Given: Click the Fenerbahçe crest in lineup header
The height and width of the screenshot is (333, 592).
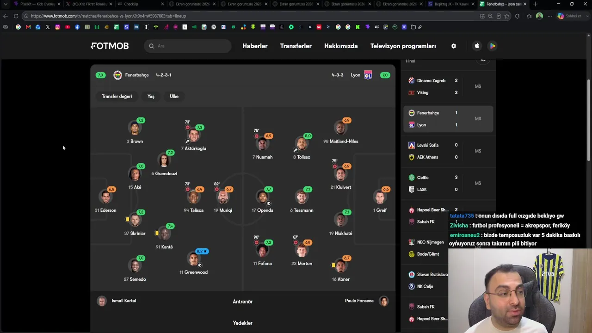Looking at the screenshot, I should coord(117,75).
